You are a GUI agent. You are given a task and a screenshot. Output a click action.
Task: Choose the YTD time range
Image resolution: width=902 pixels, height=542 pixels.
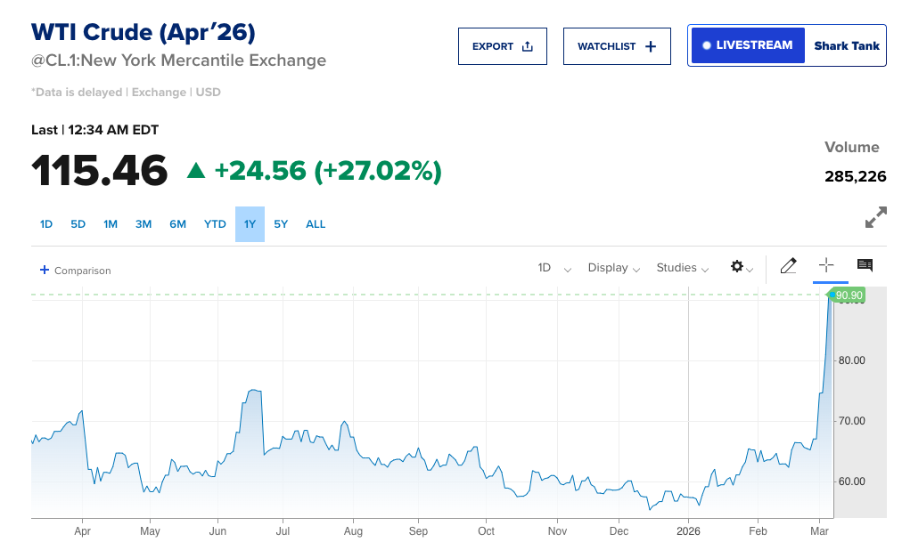click(215, 224)
